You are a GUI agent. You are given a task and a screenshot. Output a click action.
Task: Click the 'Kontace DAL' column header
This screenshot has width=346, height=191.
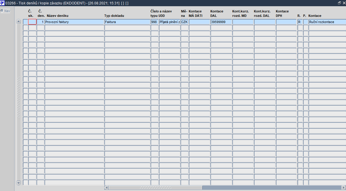click(217, 13)
